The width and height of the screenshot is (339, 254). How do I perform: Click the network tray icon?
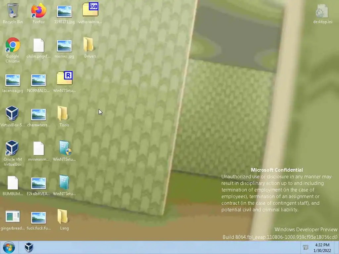(306, 247)
